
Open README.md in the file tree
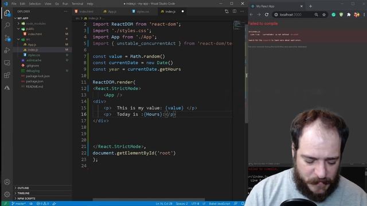pos(34,86)
